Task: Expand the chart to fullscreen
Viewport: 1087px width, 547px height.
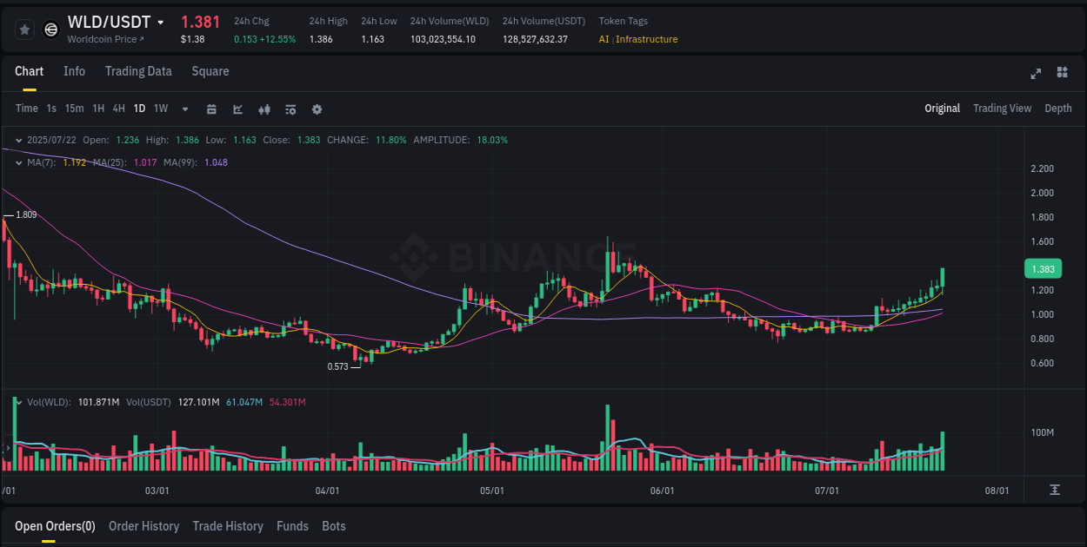Action: [1035, 74]
